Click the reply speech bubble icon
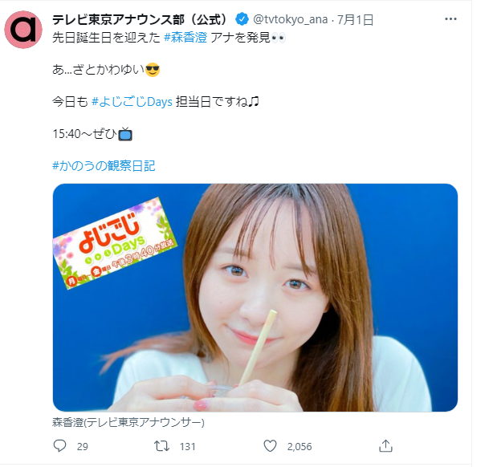493x467 pixels. [x=59, y=446]
